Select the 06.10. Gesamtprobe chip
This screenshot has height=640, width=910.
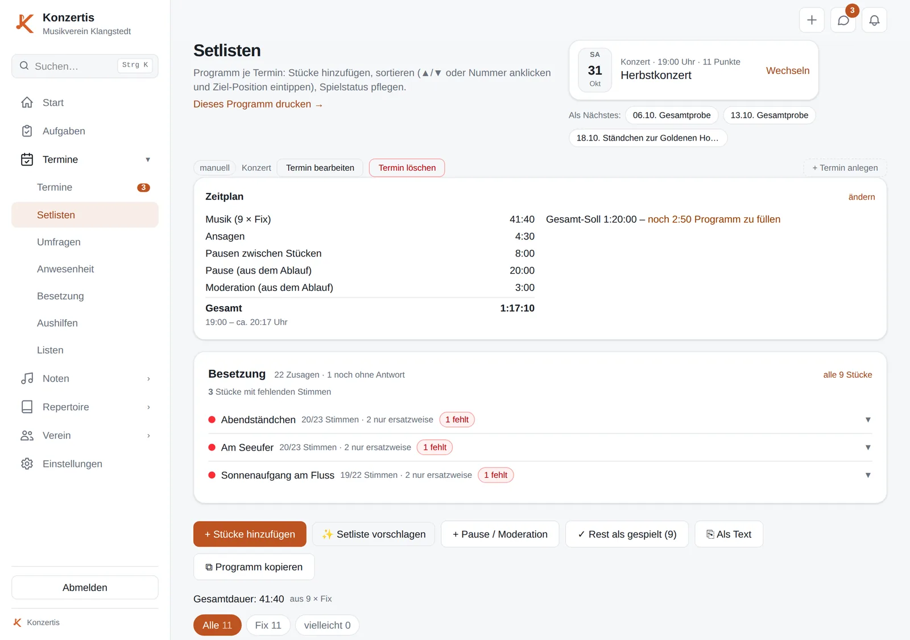[672, 115]
